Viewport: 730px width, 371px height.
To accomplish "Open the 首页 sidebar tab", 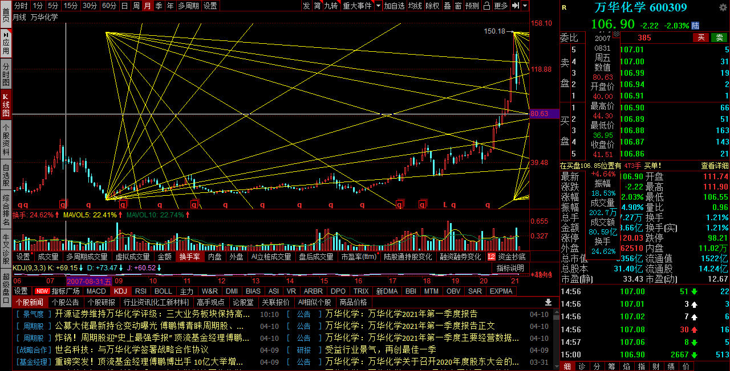I will point(6,14).
